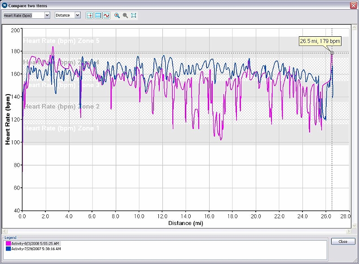Click the Compare two items title icon
Viewport: 359px width, 264px height.
click(x=4, y=5)
